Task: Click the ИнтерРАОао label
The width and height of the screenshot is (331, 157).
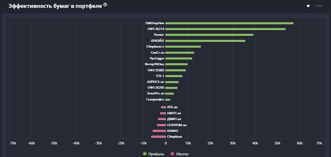Action: pyautogui.click(x=154, y=64)
